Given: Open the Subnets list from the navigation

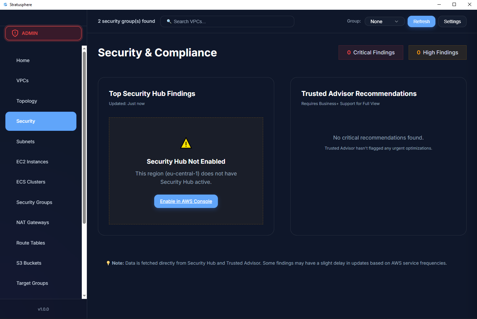Looking at the screenshot, I should 25,142.
